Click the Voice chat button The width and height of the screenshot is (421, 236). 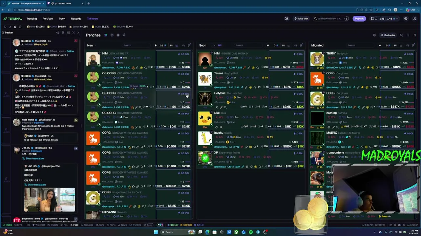click(301, 19)
